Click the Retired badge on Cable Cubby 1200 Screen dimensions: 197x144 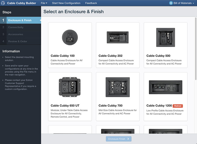(x=178, y=106)
